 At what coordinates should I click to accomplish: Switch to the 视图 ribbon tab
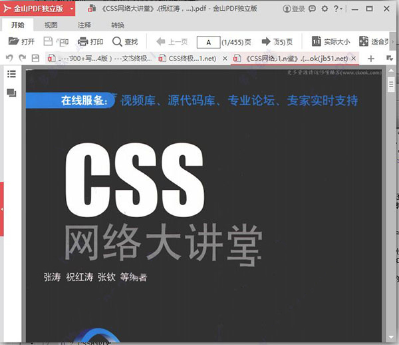pos(51,25)
